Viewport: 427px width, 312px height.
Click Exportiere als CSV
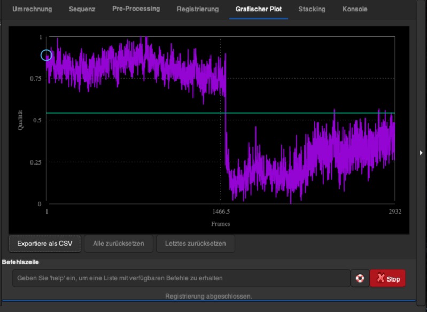pyautogui.click(x=45, y=244)
